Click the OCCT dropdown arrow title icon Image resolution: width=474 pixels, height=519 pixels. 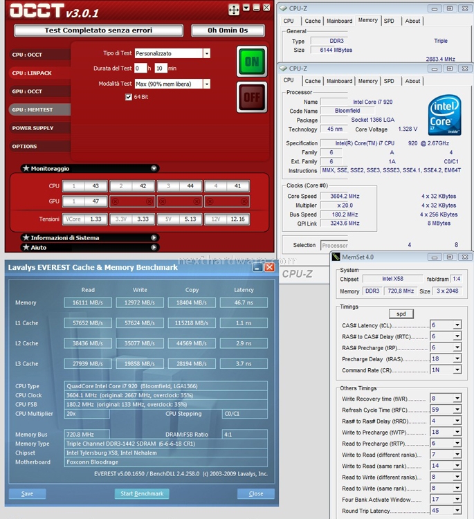coord(246,8)
